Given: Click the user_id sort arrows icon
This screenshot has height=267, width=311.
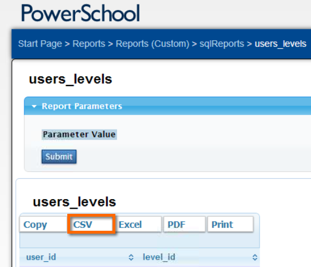Looking at the screenshot, I should 131,257.
